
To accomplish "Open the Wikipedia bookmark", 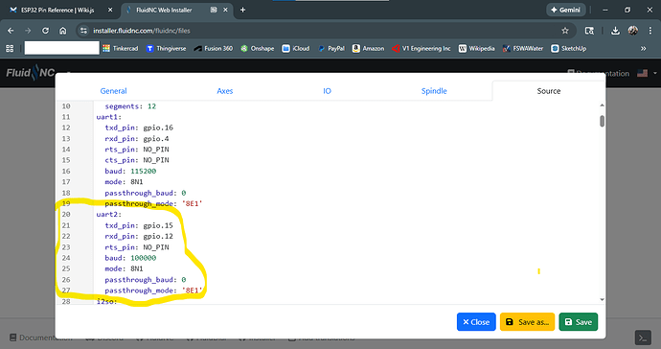I will (477, 49).
